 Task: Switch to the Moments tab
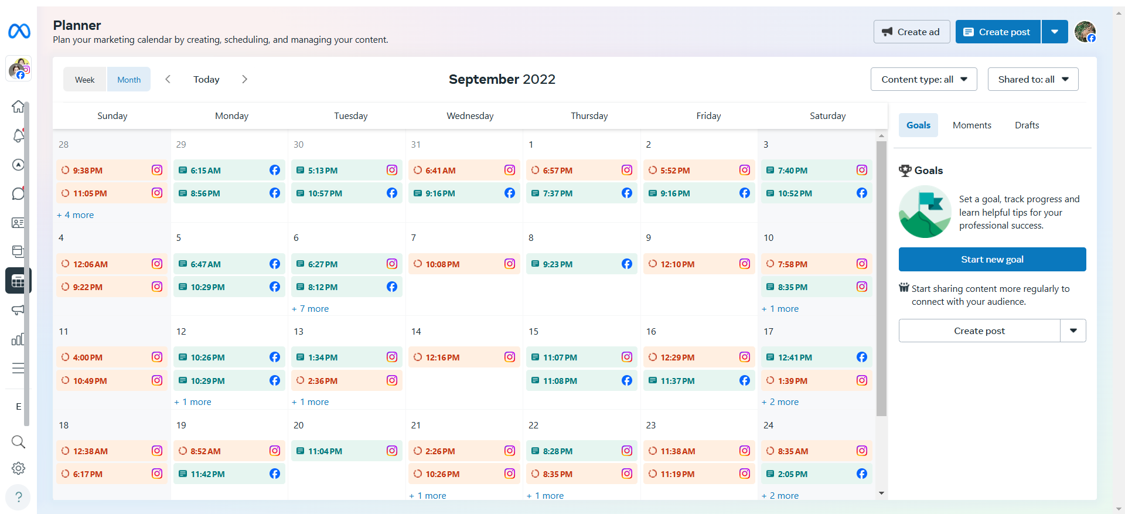point(971,125)
